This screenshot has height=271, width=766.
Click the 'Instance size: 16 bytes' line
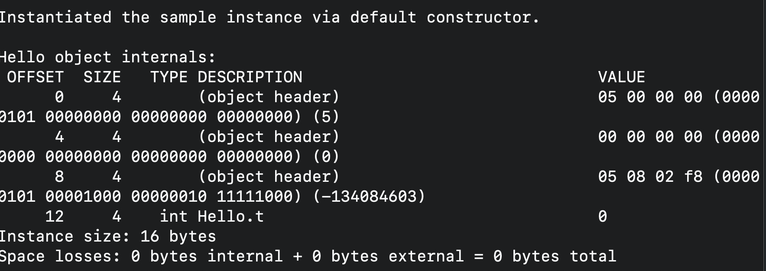tap(107, 236)
